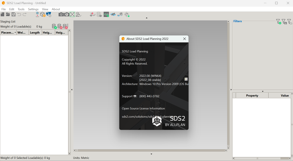Open the File menu

[x=3, y=9]
